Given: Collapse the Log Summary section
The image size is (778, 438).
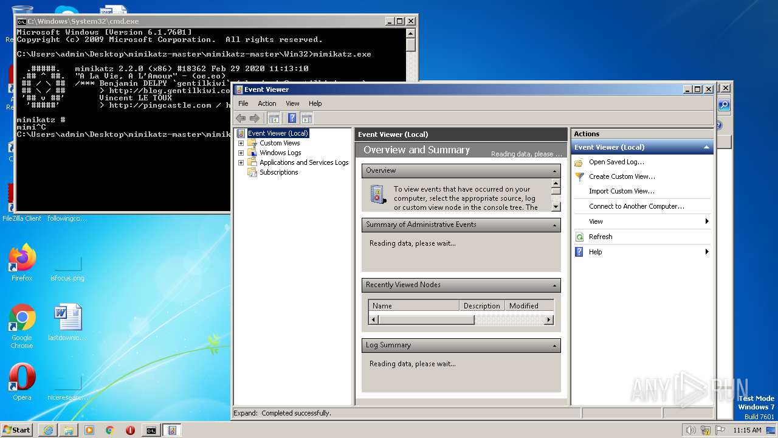Looking at the screenshot, I should [555, 346].
